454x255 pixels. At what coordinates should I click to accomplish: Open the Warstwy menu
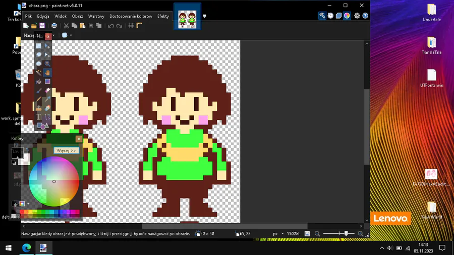tap(96, 16)
